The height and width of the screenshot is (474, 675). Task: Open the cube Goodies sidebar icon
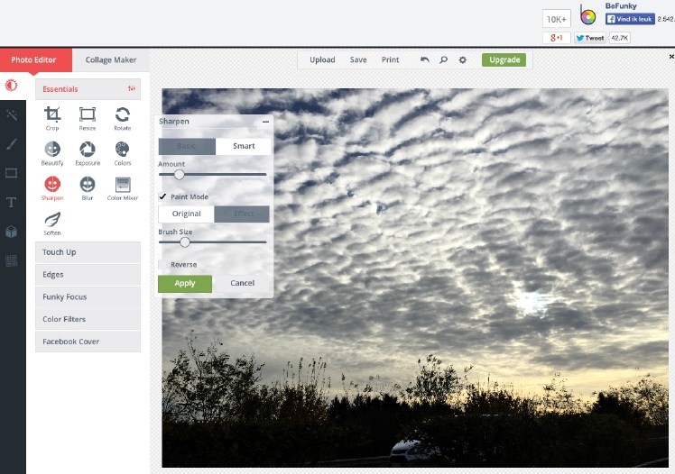tap(11, 232)
